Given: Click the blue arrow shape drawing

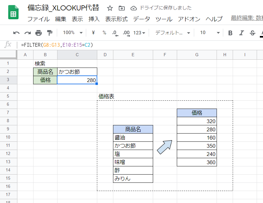Looking at the screenshot, I should (x=165, y=147).
